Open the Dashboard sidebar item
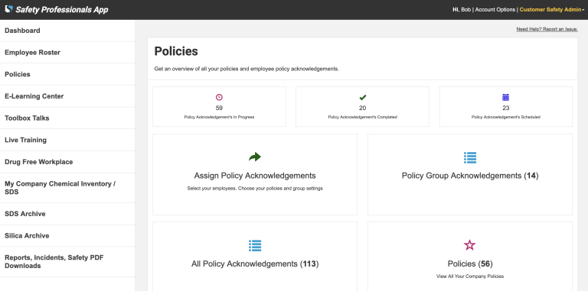588x291 pixels. [67, 31]
